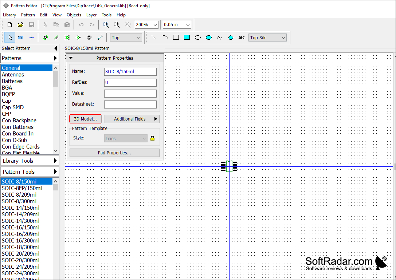The width and height of the screenshot is (396, 280).
Task: Click the Save floppy disk icon
Action: (32, 24)
